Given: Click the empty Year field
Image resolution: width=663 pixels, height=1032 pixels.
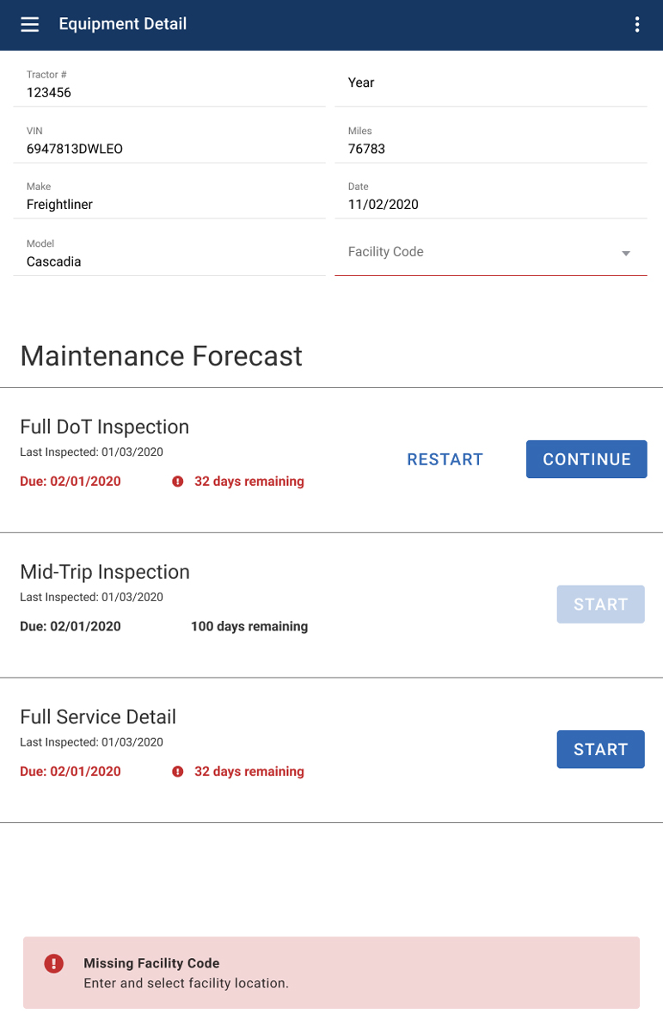Looking at the screenshot, I should click(x=490, y=83).
